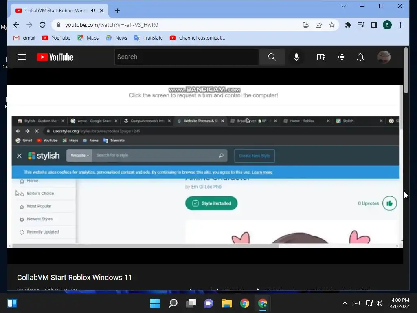Viewport: 417px width, 313px height.
Task: Go to the YouTube home logo
Action: pyautogui.click(x=55, y=57)
